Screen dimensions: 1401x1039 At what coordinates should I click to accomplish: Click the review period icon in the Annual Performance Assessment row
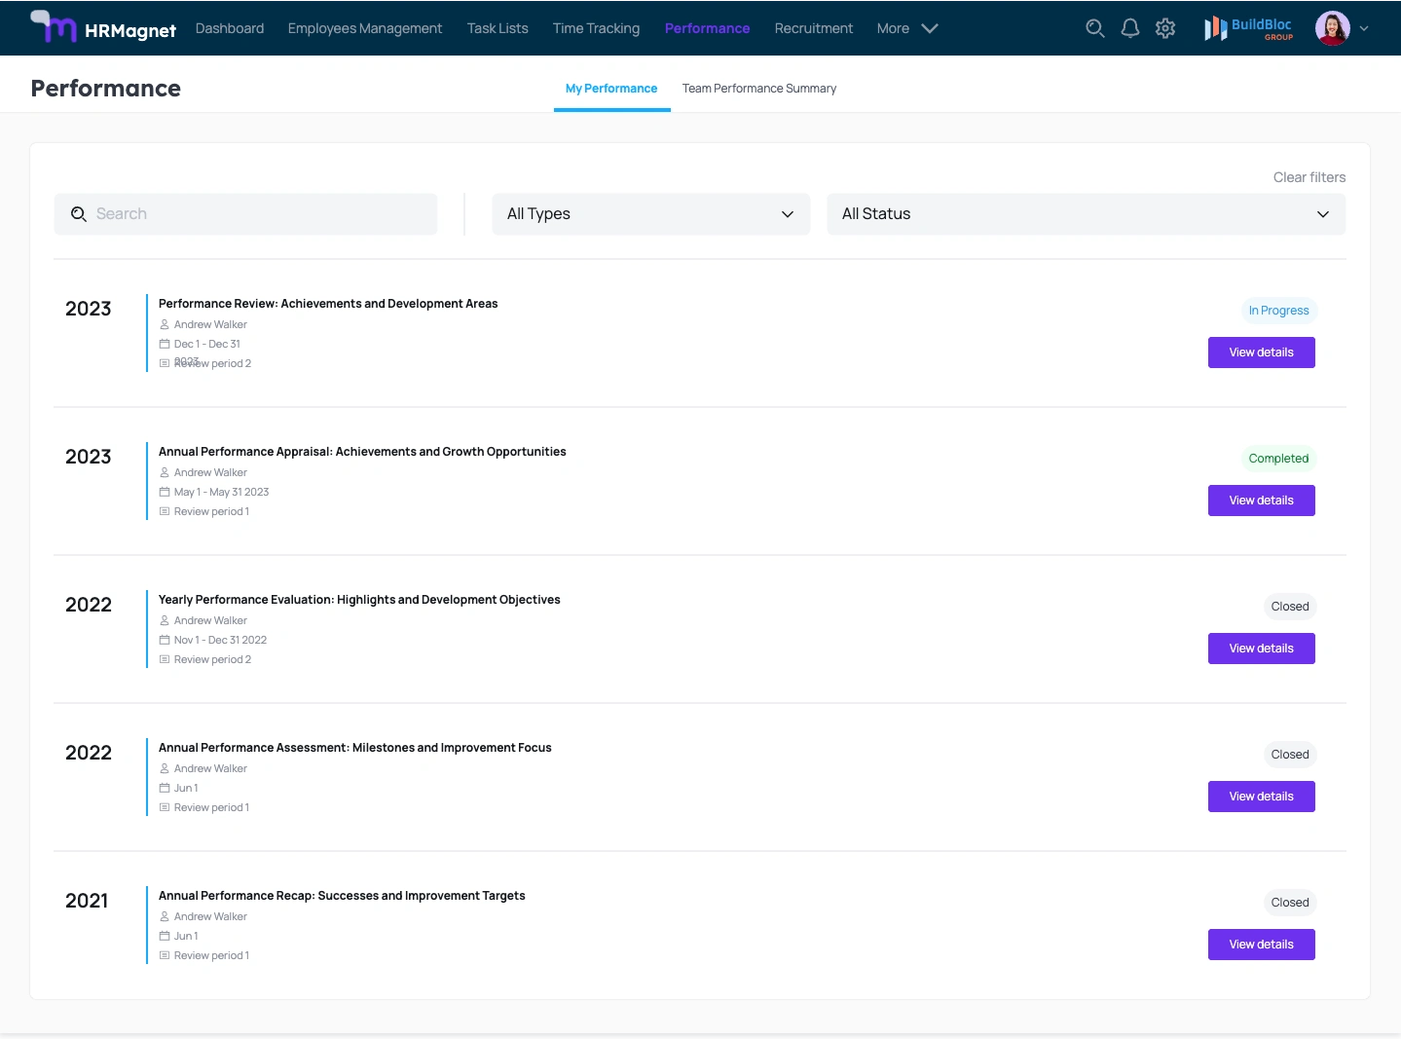pos(165,807)
